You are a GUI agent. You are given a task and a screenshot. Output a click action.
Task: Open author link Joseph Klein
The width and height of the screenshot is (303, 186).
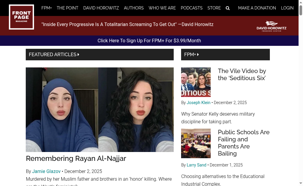(198, 103)
